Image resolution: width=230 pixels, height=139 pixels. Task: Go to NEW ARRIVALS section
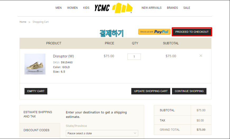(x=151, y=8)
